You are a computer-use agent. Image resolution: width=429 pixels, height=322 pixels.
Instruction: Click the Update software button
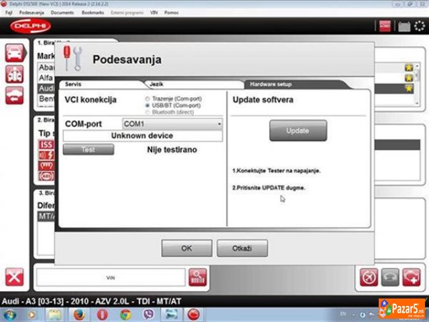pyautogui.click(x=298, y=131)
